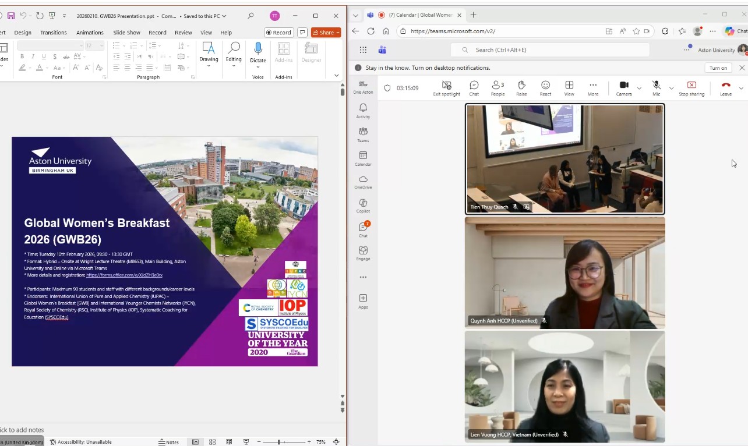Click the Teams search box

[x=551, y=50]
